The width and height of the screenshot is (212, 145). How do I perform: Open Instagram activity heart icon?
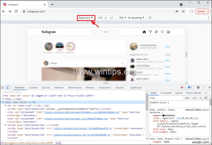[x=162, y=32]
